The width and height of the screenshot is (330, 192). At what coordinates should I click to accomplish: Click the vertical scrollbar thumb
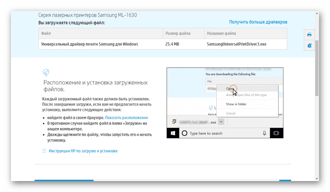[317, 68]
